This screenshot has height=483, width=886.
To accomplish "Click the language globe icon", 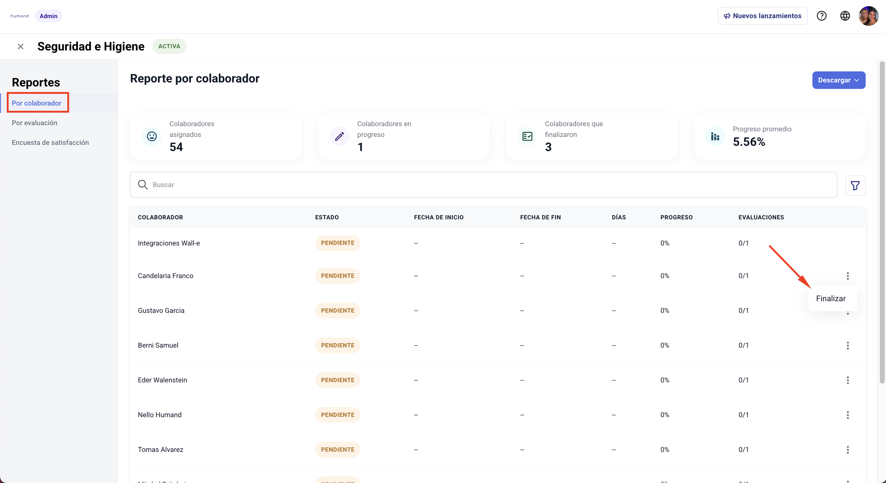I will pos(845,16).
